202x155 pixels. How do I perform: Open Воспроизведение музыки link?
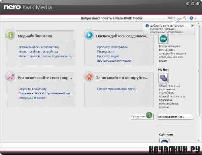[x=114, y=60]
